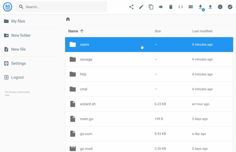Click the copy file icon
236x152 pixels.
(x=151, y=7)
